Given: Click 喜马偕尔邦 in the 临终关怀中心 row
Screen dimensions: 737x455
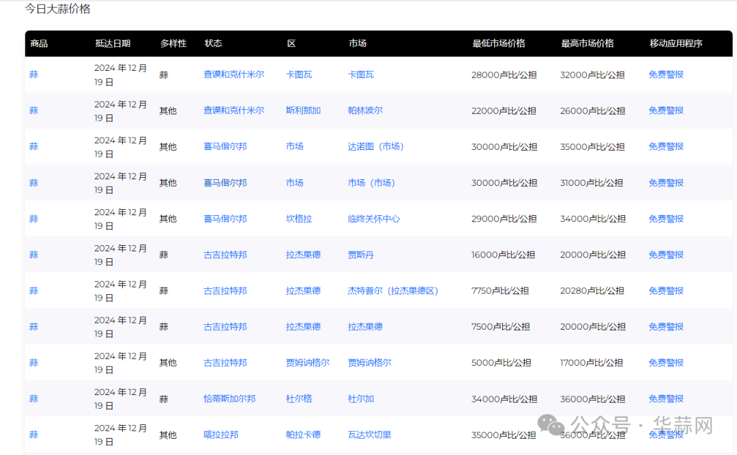Looking at the screenshot, I should (225, 219).
